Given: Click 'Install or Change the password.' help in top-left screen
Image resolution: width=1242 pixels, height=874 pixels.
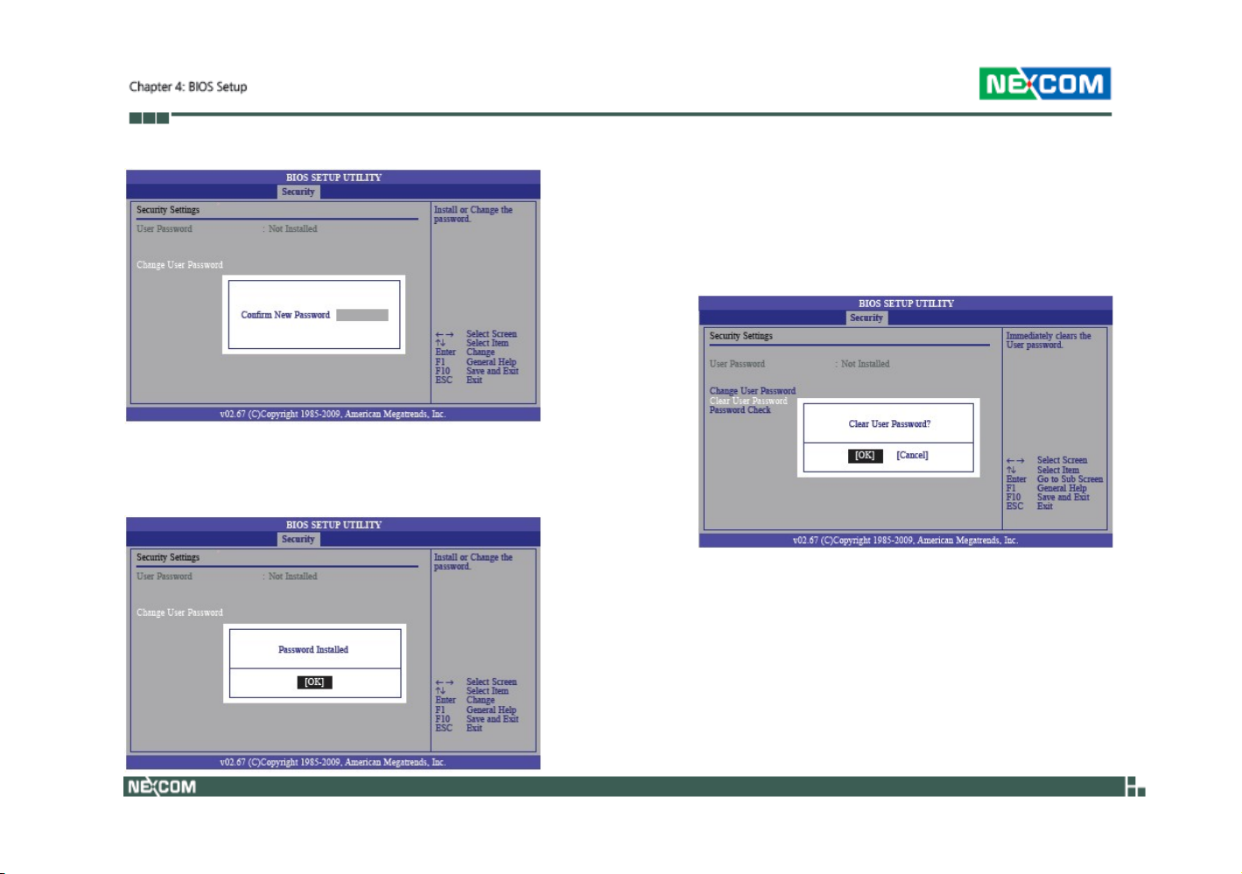Looking at the screenshot, I should click(474, 214).
